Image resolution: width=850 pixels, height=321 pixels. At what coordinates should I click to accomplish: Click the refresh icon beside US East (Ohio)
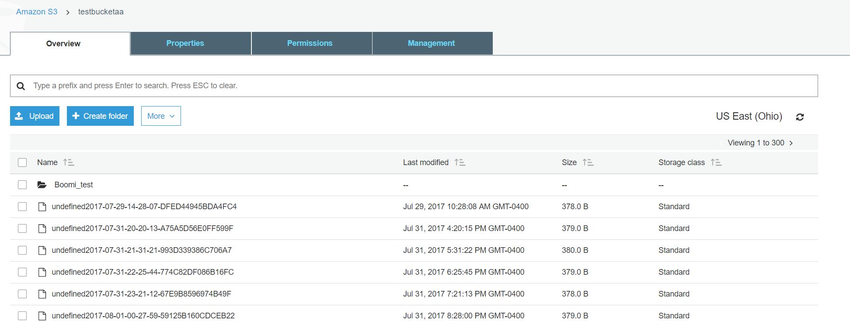(x=800, y=117)
